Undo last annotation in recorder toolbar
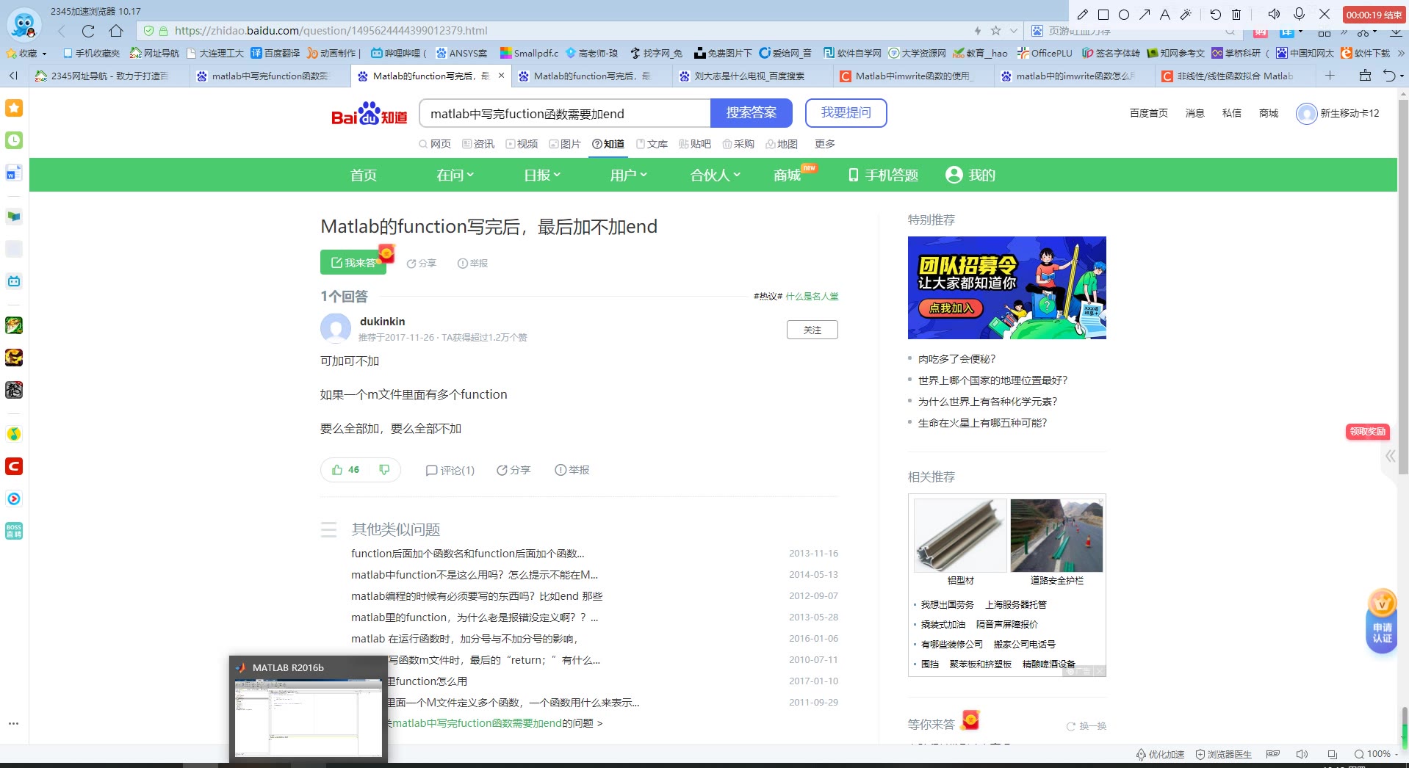The height and width of the screenshot is (768, 1409). [1215, 14]
